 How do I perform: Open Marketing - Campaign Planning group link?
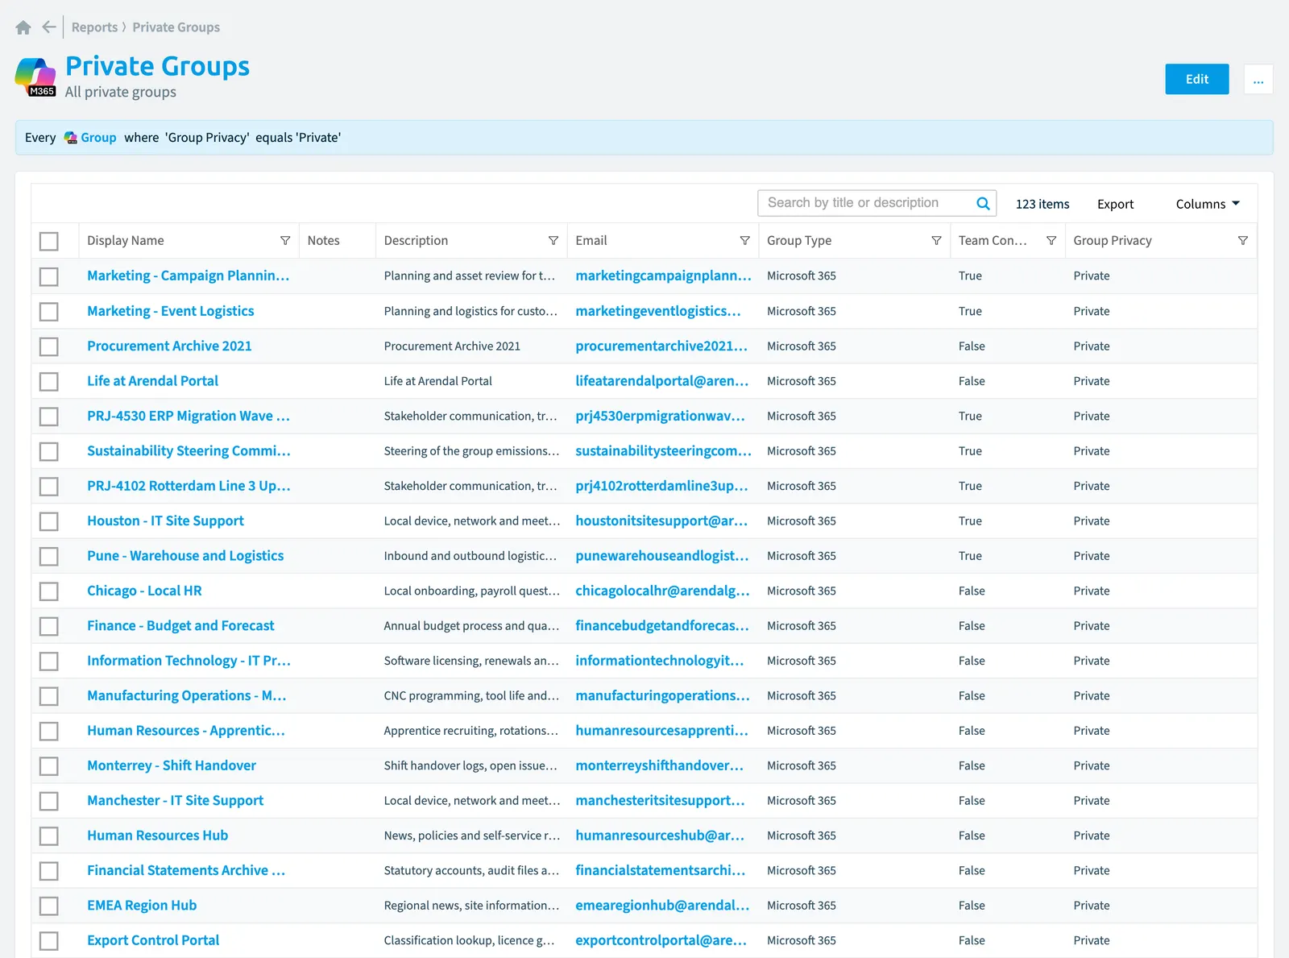click(188, 276)
